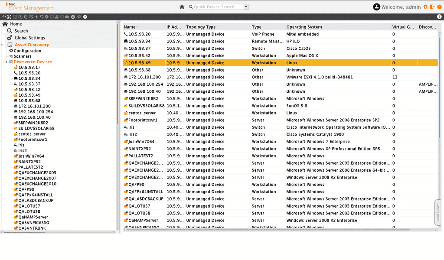Click the magnifier icon beside Search
This screenshot has width=444, height=260.
[x=10, y=31]
